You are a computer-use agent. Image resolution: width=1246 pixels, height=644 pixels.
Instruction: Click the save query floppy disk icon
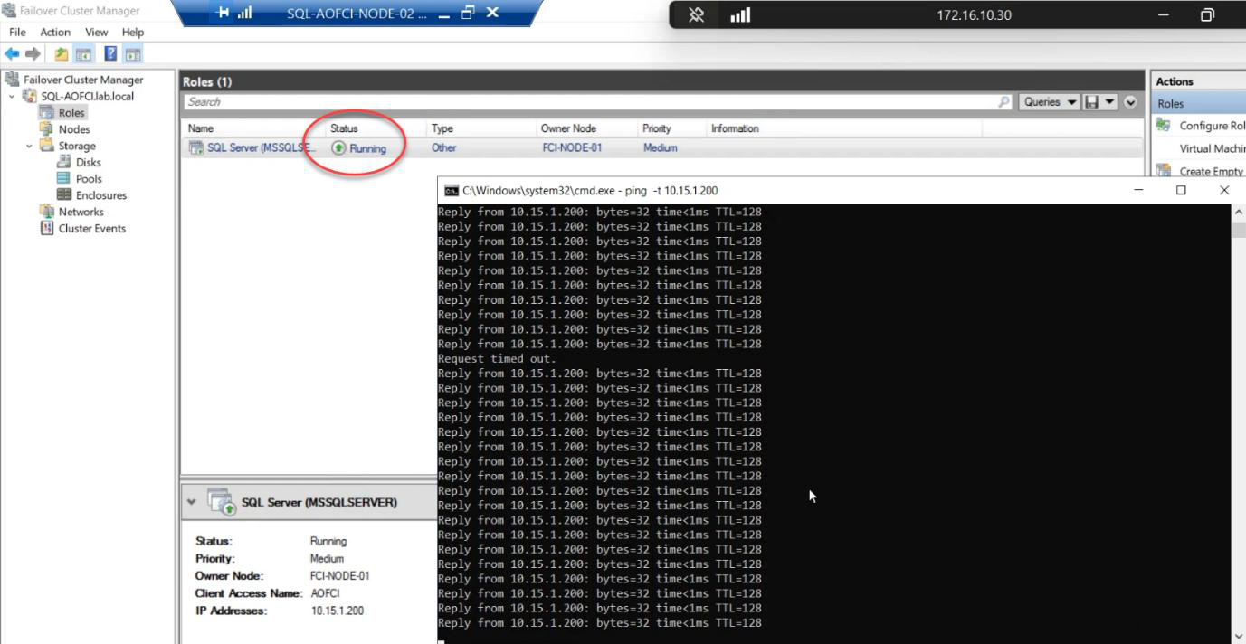click(1093, 102)
